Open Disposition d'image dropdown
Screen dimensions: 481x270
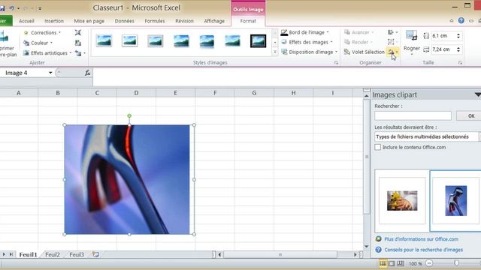(x=336, y=52)
